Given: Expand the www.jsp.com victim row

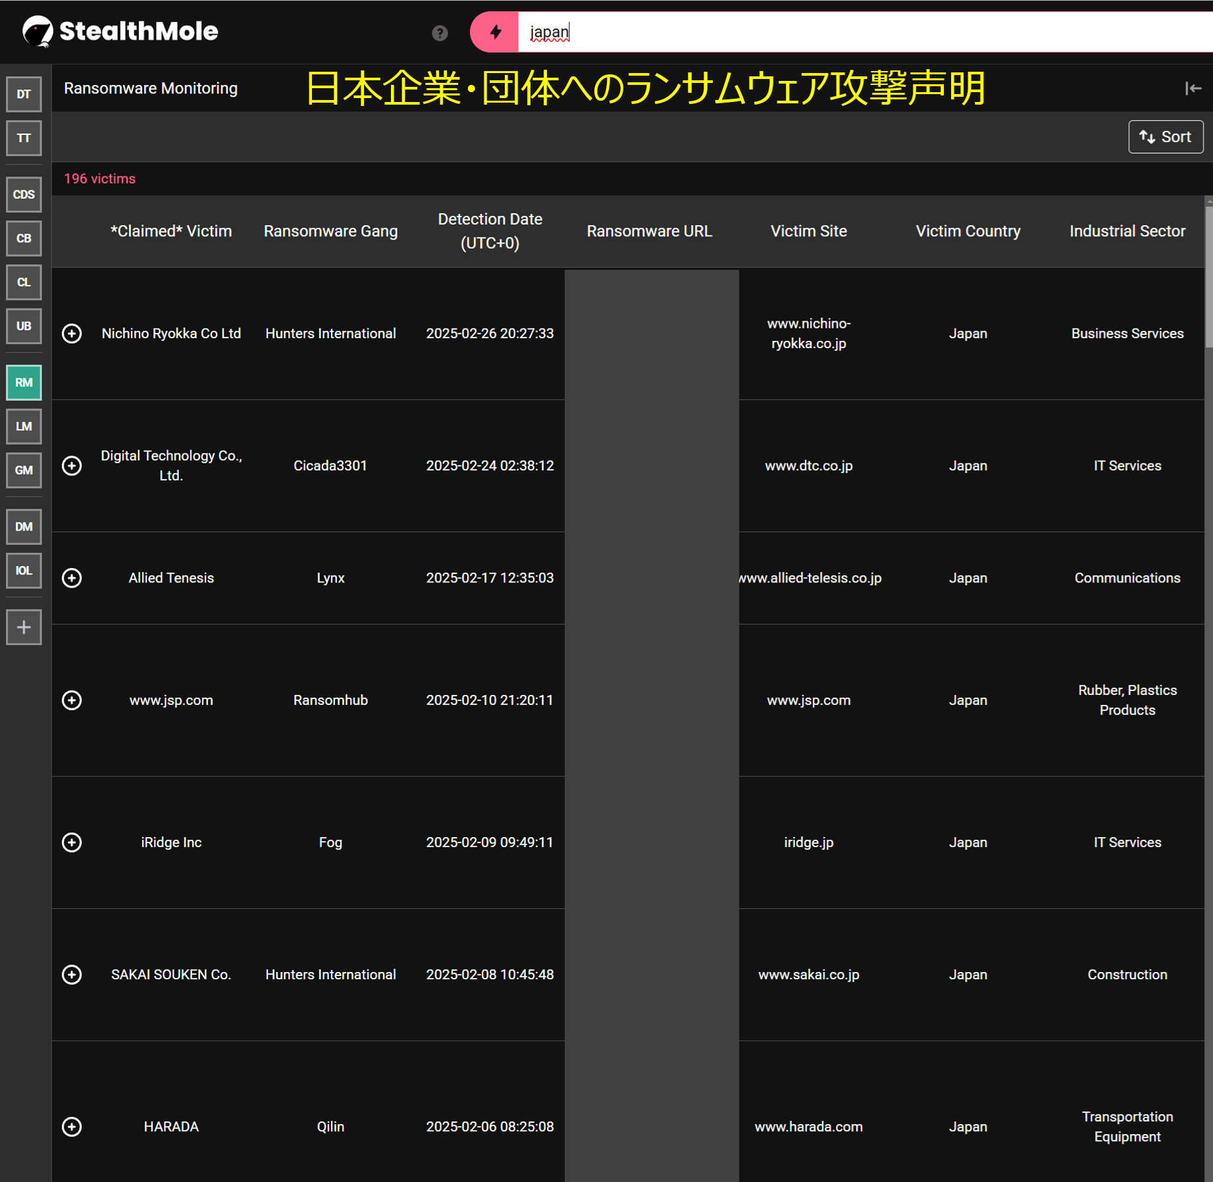Looking at the screenshot, I should point(72,700).
